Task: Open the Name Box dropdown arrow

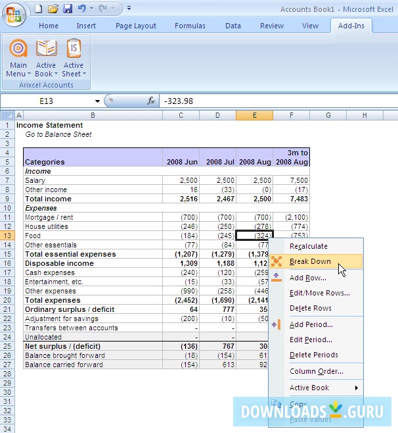Action: coord(97,101)
